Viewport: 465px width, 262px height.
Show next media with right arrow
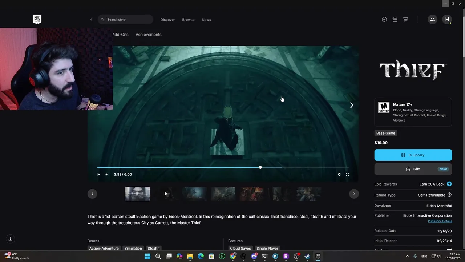click(351, 105)
